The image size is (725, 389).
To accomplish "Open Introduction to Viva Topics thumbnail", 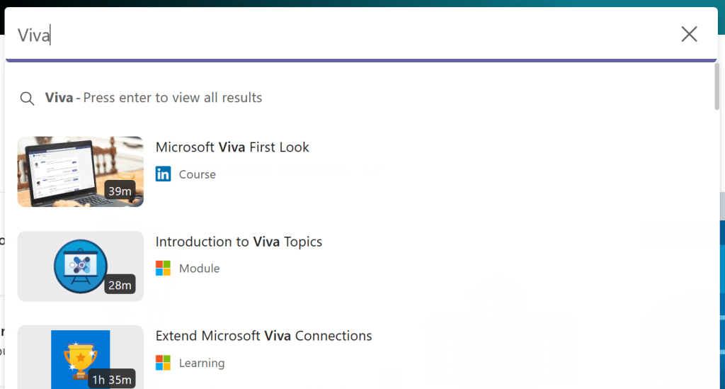I will [81, 266].
